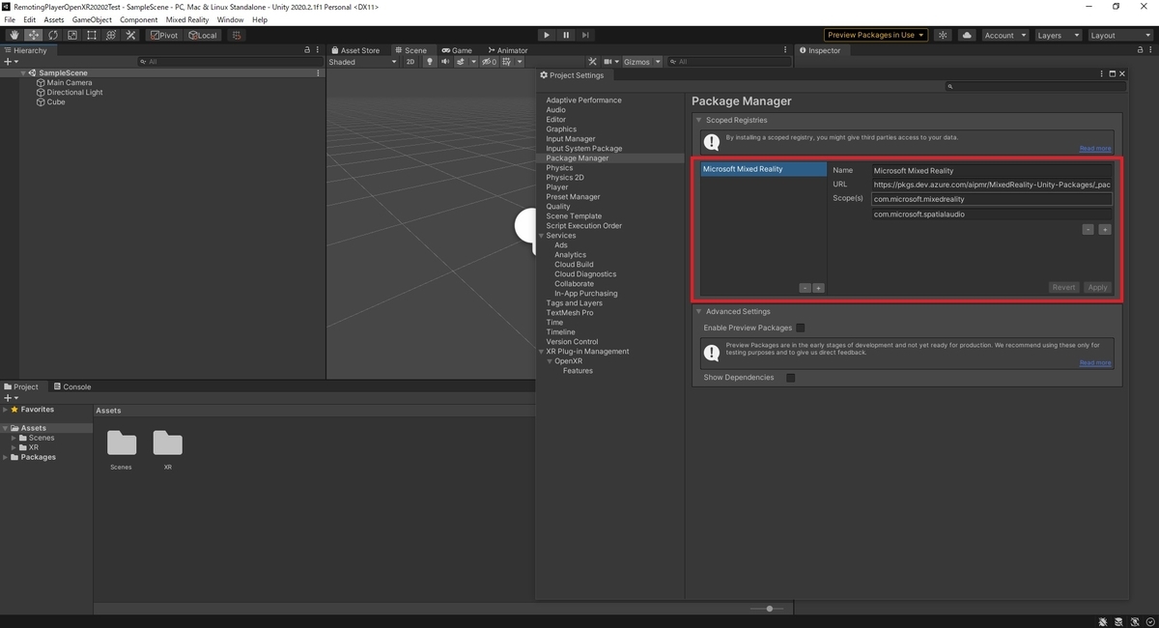Image resolution: width=1159 pixels, height=628 pixels.
Task: Open custom editor tools wrench icon
Action: click(x=130, y=35)
